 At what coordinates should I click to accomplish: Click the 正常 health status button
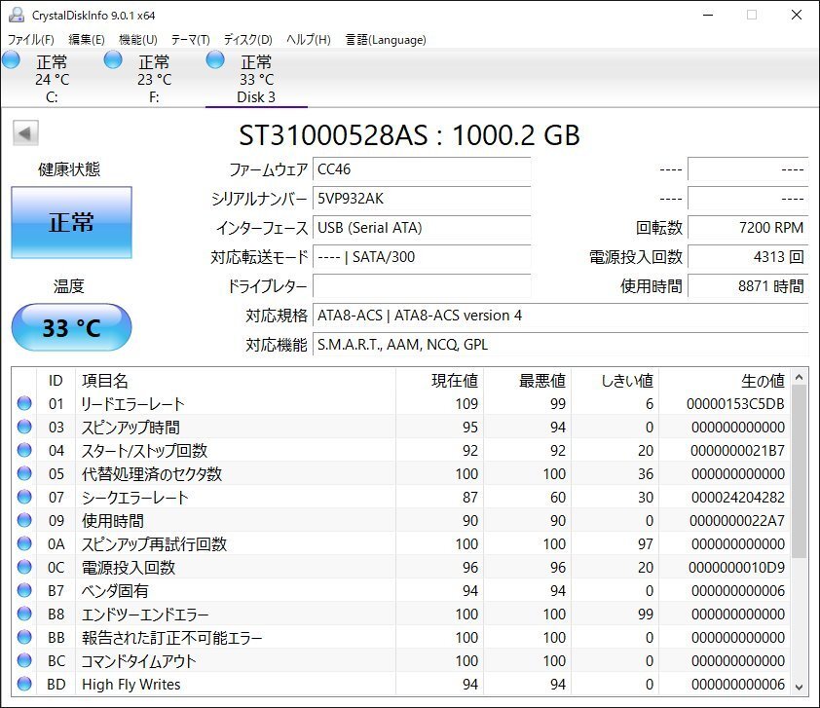(71, 222)
